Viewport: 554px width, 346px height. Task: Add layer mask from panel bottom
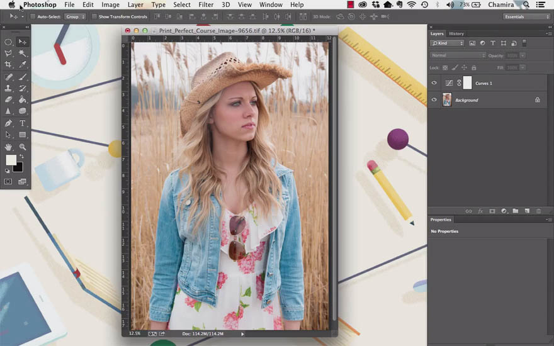pyautogui.click(x=492, y=211)
